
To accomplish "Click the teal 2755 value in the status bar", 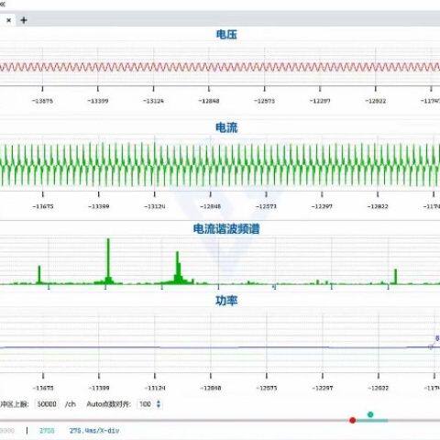I will click(47, 431).
